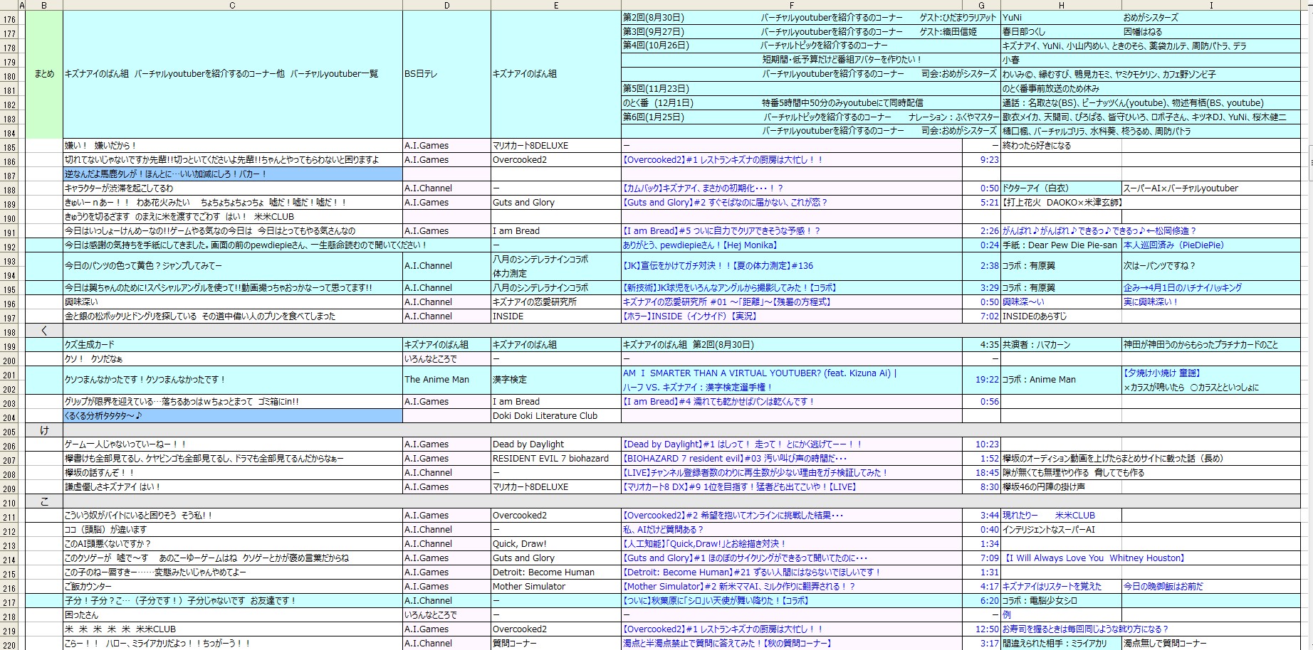Select blue cell 逆なんだよ馬鹿タレが！
1313x650 pixels.
tap(233, 174)
